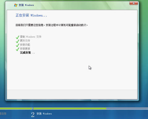Viewport: 148px width, 119px height.
Task: Click the 安装功能 step text
Action: pos(25,45)
